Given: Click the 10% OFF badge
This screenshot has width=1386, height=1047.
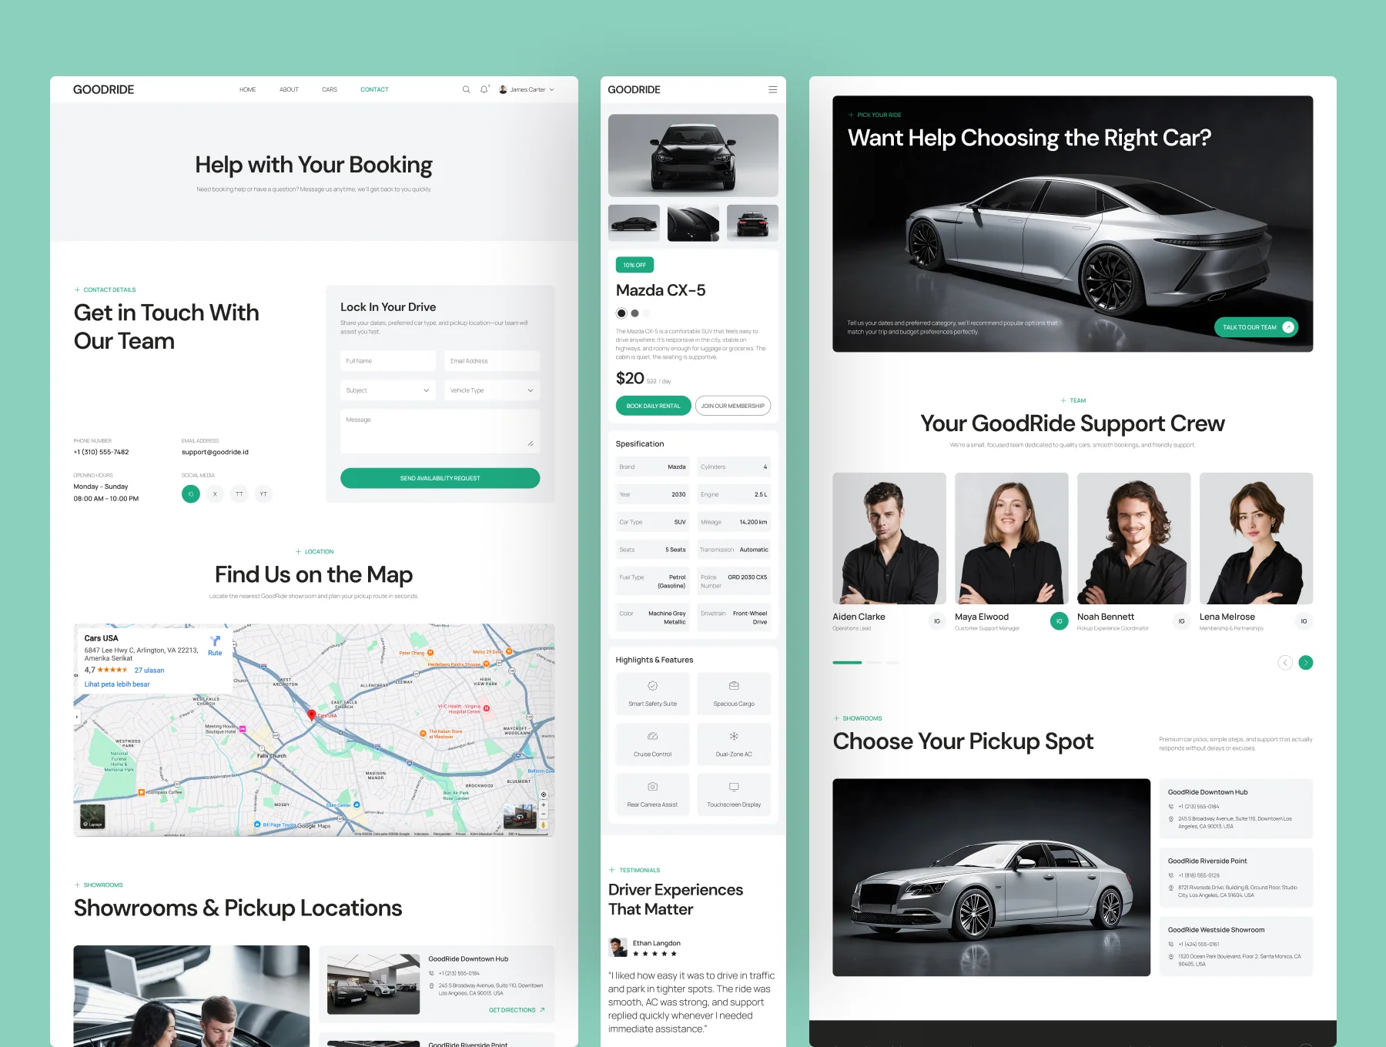Looking at the screenshot, I should coord(634,265).
